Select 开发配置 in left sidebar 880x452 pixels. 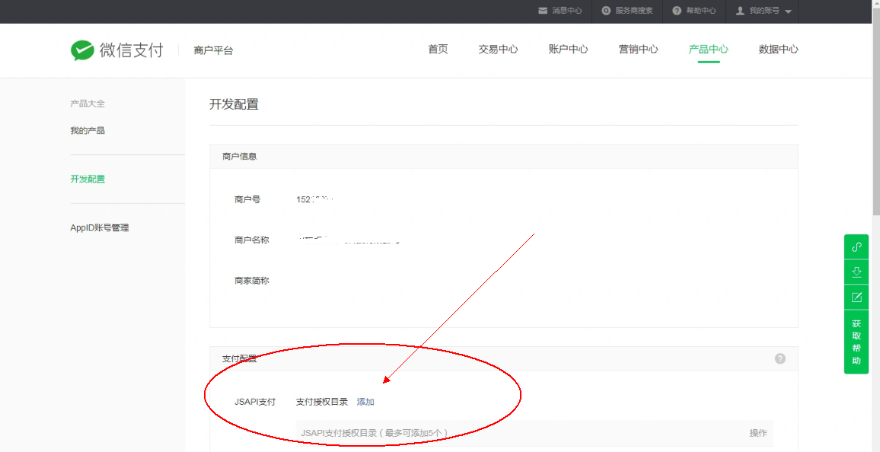pyautogui.click(x=88, y=180)
